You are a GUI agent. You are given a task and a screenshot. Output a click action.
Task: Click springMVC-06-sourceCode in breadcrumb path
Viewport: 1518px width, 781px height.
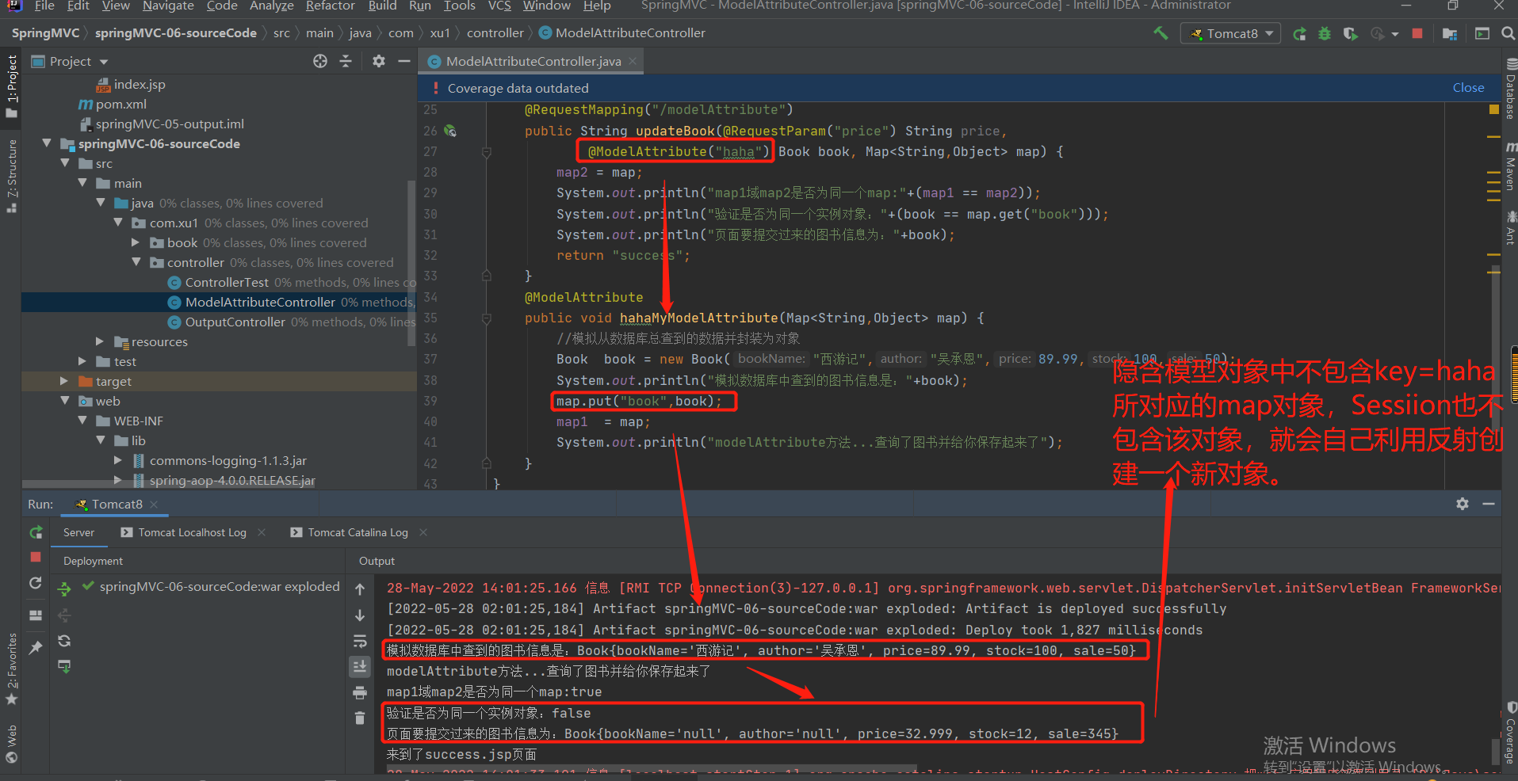tap(176, 33)
